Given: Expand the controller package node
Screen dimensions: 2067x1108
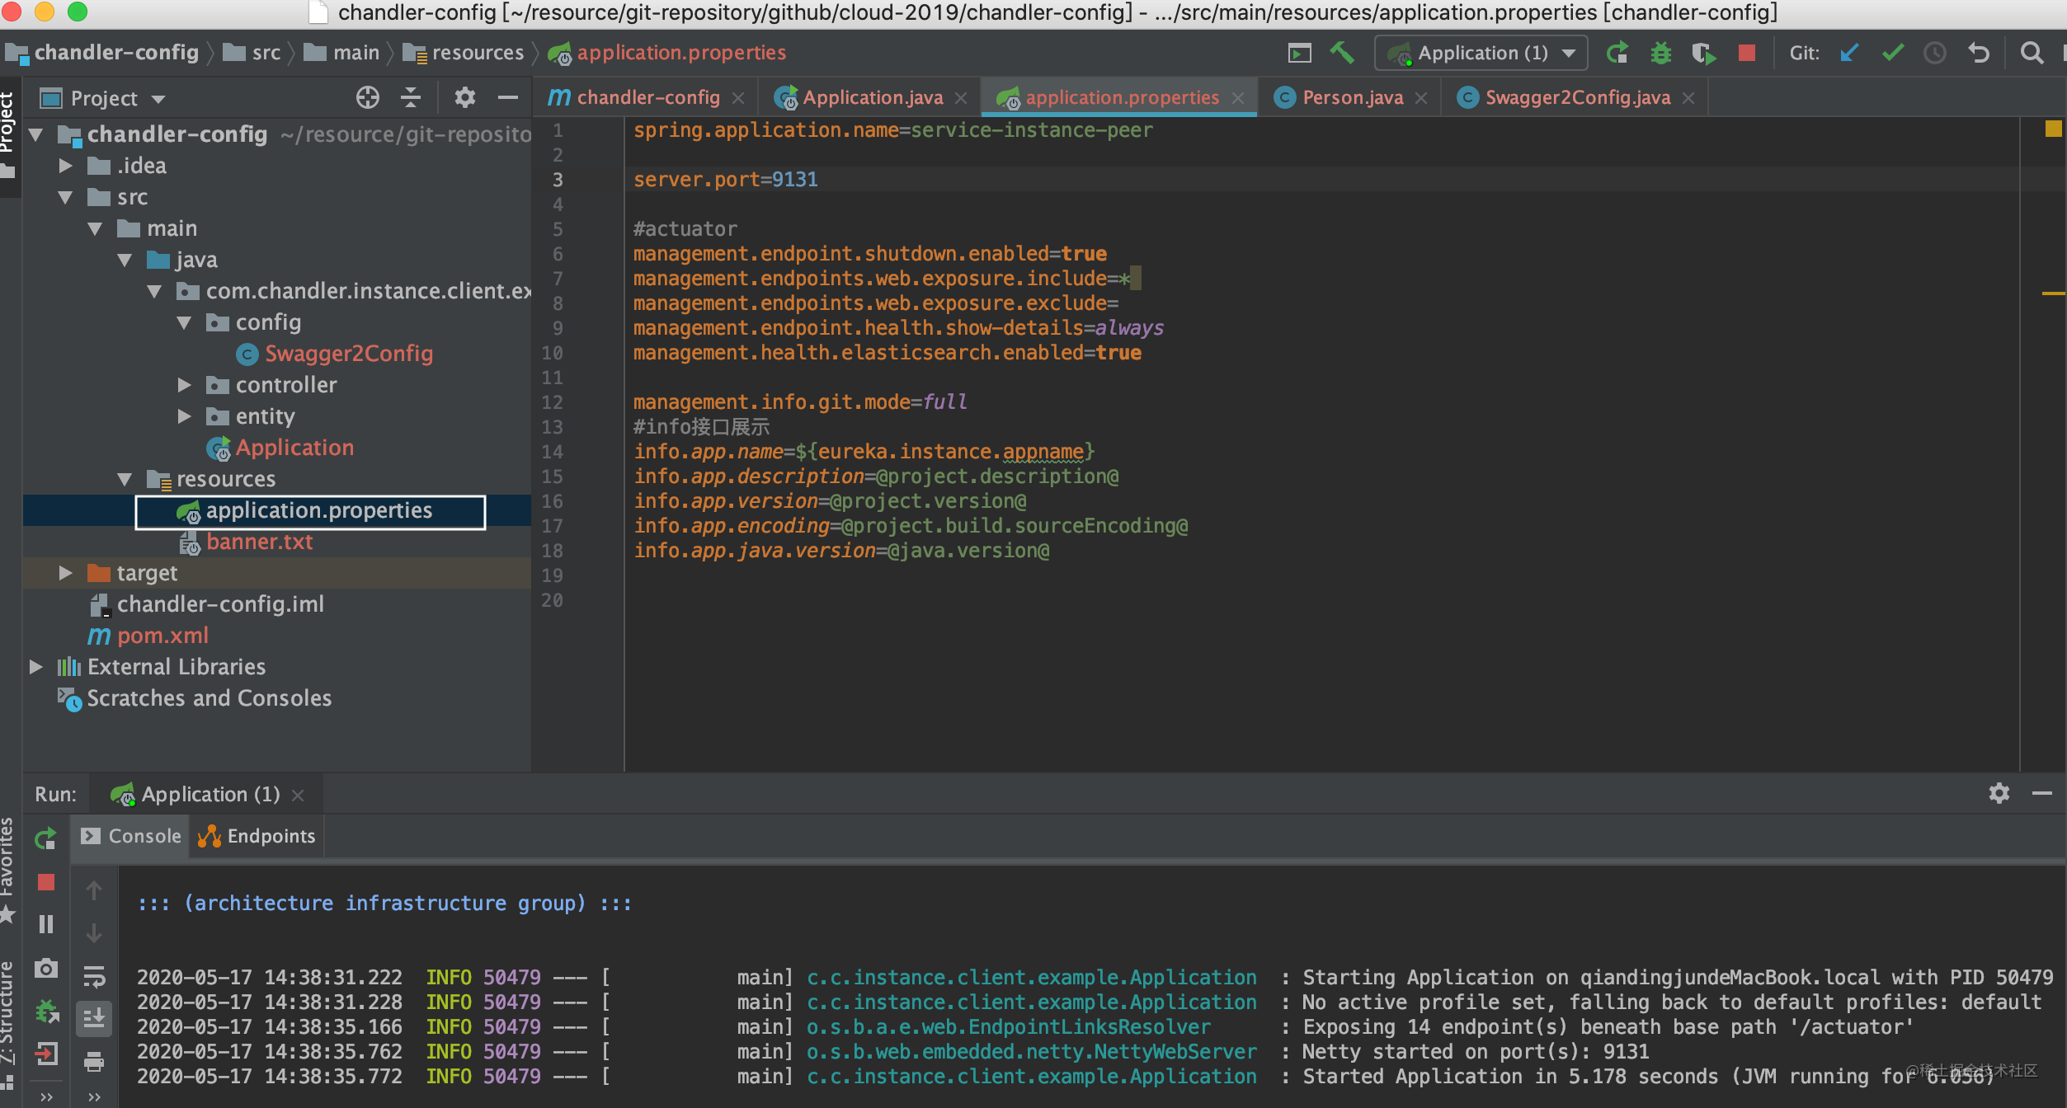Looking at the screenshot, I should click(x=185, y=385).
